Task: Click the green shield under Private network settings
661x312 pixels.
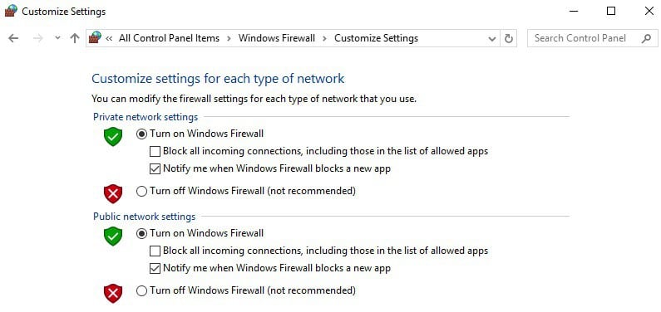Action: click(x=113, y=137)
